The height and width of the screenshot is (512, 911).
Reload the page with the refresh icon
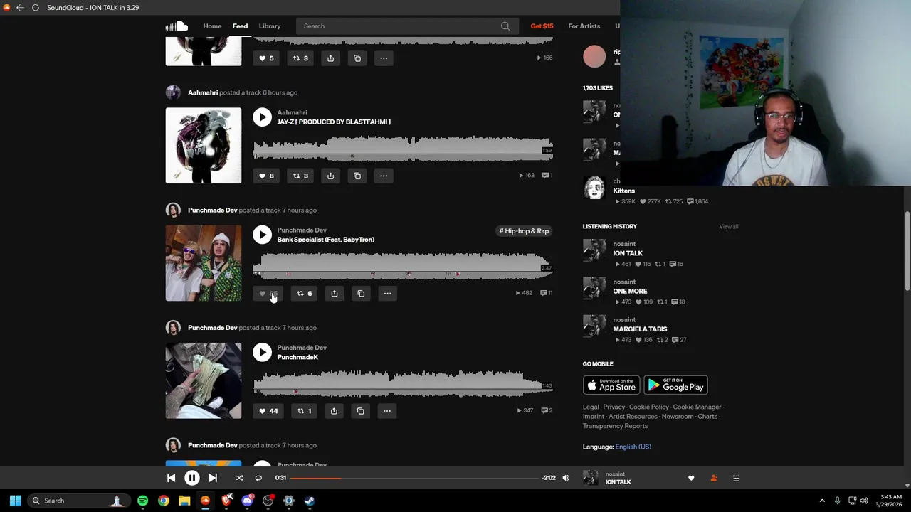click(x=36, y=8)
